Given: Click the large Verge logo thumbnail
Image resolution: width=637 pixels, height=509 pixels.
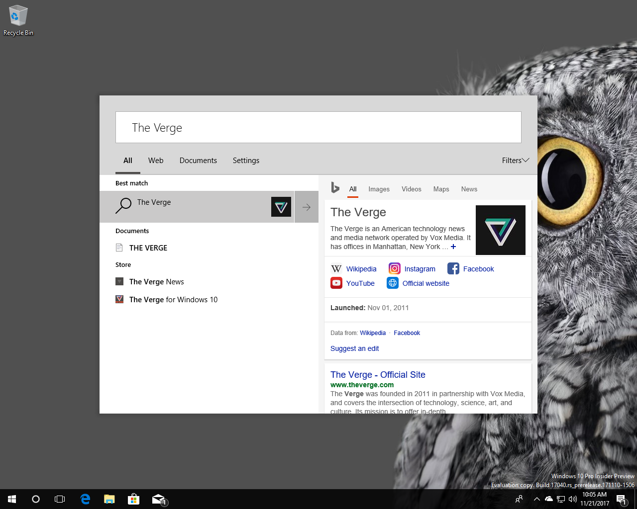Looking at the screenshot, I should 501,230.
